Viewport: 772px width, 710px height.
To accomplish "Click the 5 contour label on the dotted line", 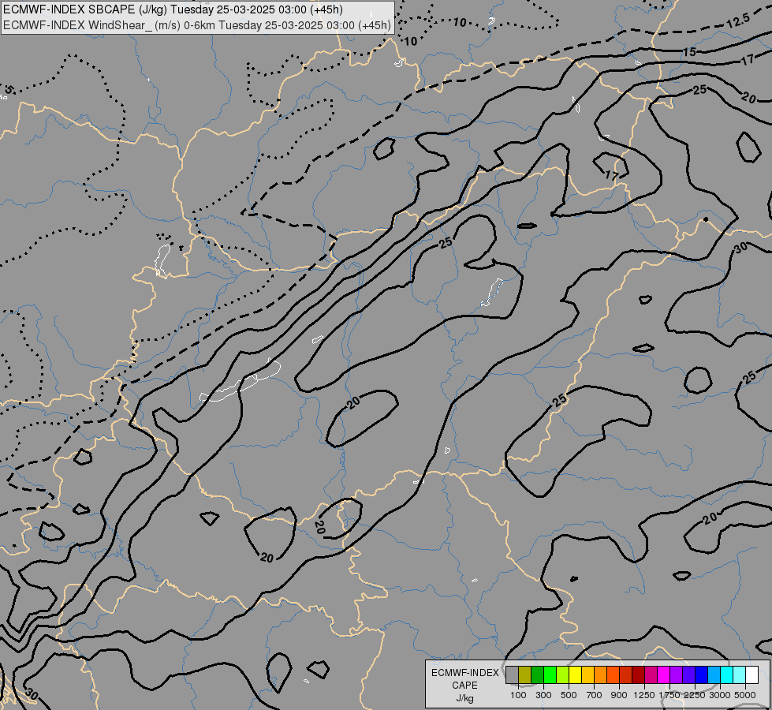I will pos(9,90).
